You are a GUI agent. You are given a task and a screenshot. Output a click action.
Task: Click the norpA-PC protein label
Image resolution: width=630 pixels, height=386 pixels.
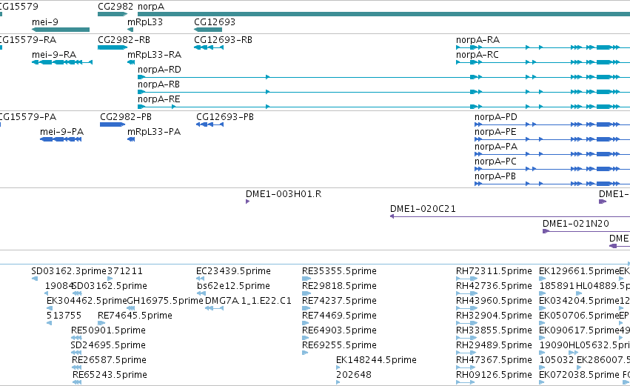(x=495, y=162)
